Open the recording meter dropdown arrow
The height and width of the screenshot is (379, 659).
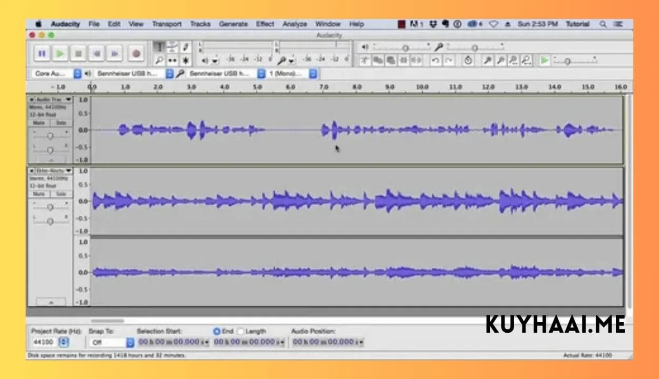292,61
